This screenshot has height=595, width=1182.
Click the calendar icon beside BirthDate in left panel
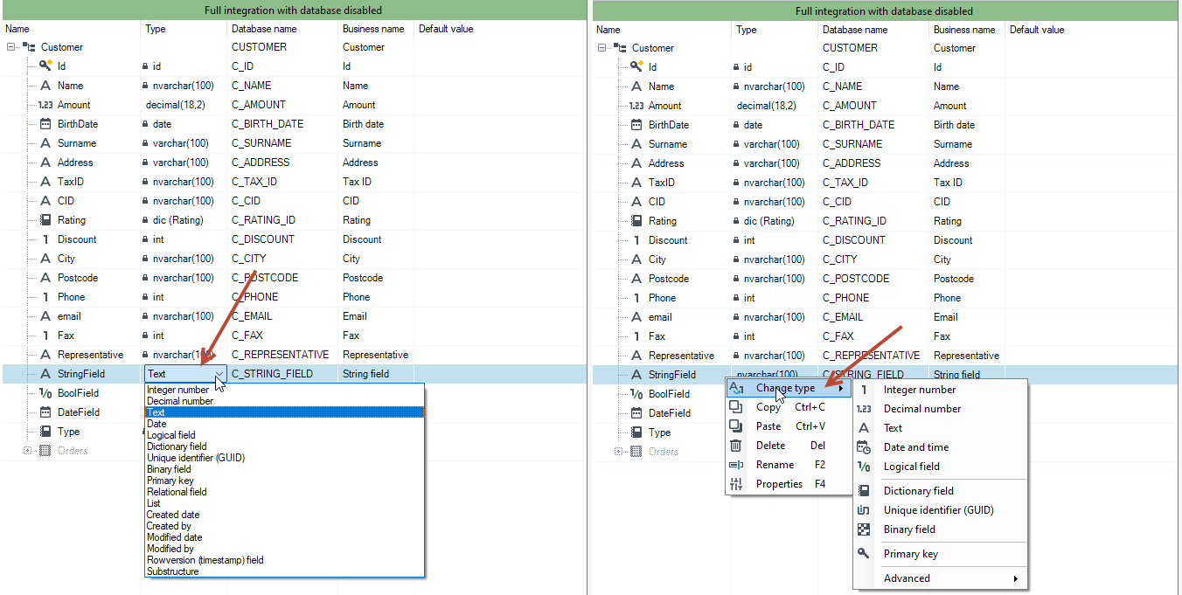click(x=46, y=124)
